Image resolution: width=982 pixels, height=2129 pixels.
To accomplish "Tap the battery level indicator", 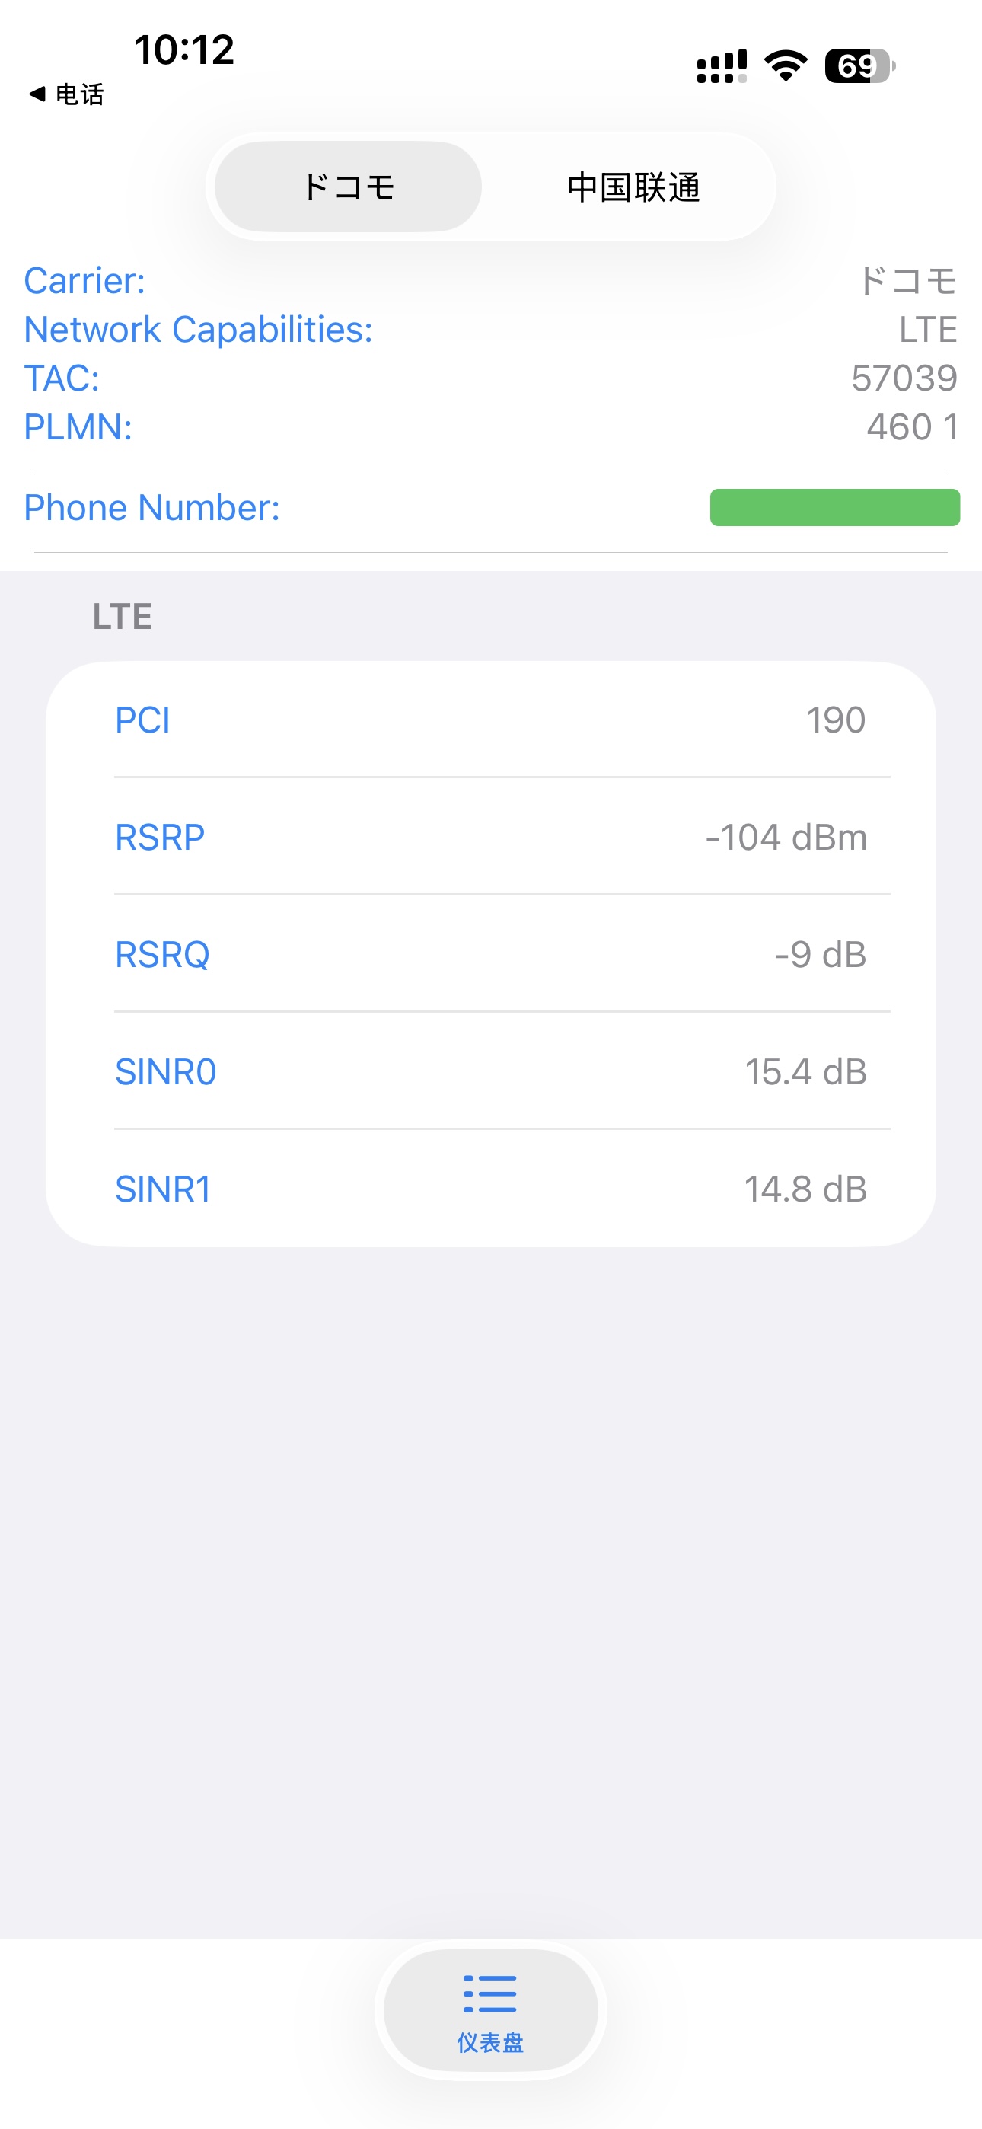I will [x=859, y=66].
